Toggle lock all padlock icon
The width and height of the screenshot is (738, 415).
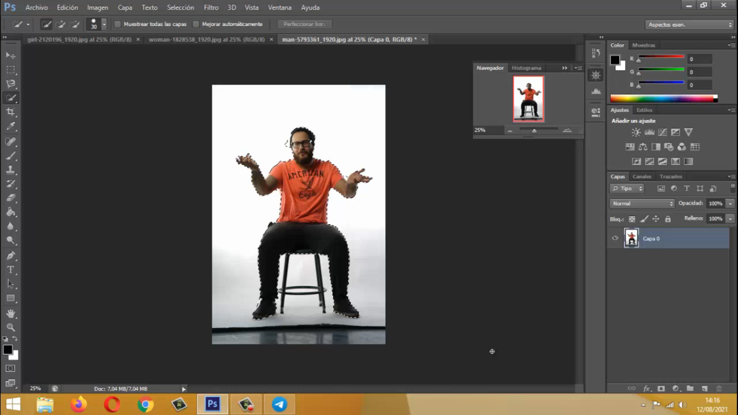click(668, 219)
